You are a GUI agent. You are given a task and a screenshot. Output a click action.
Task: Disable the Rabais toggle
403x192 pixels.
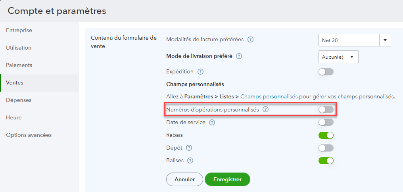click(326, 135)
